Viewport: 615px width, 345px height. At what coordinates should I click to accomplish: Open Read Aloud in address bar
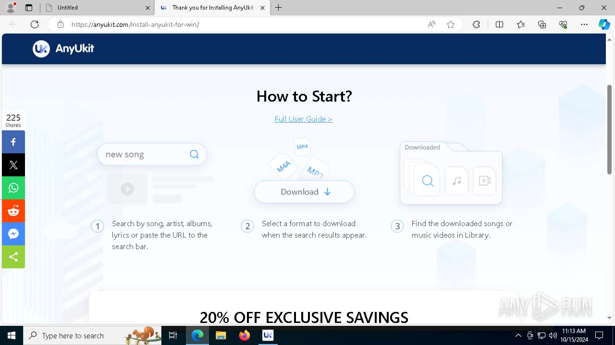click(x=431, y=24)
